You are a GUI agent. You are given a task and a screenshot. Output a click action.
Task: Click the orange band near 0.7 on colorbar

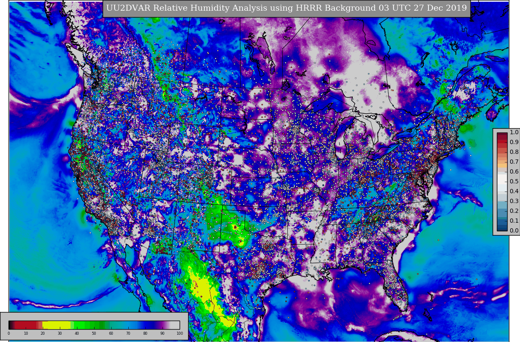point(502,163)
